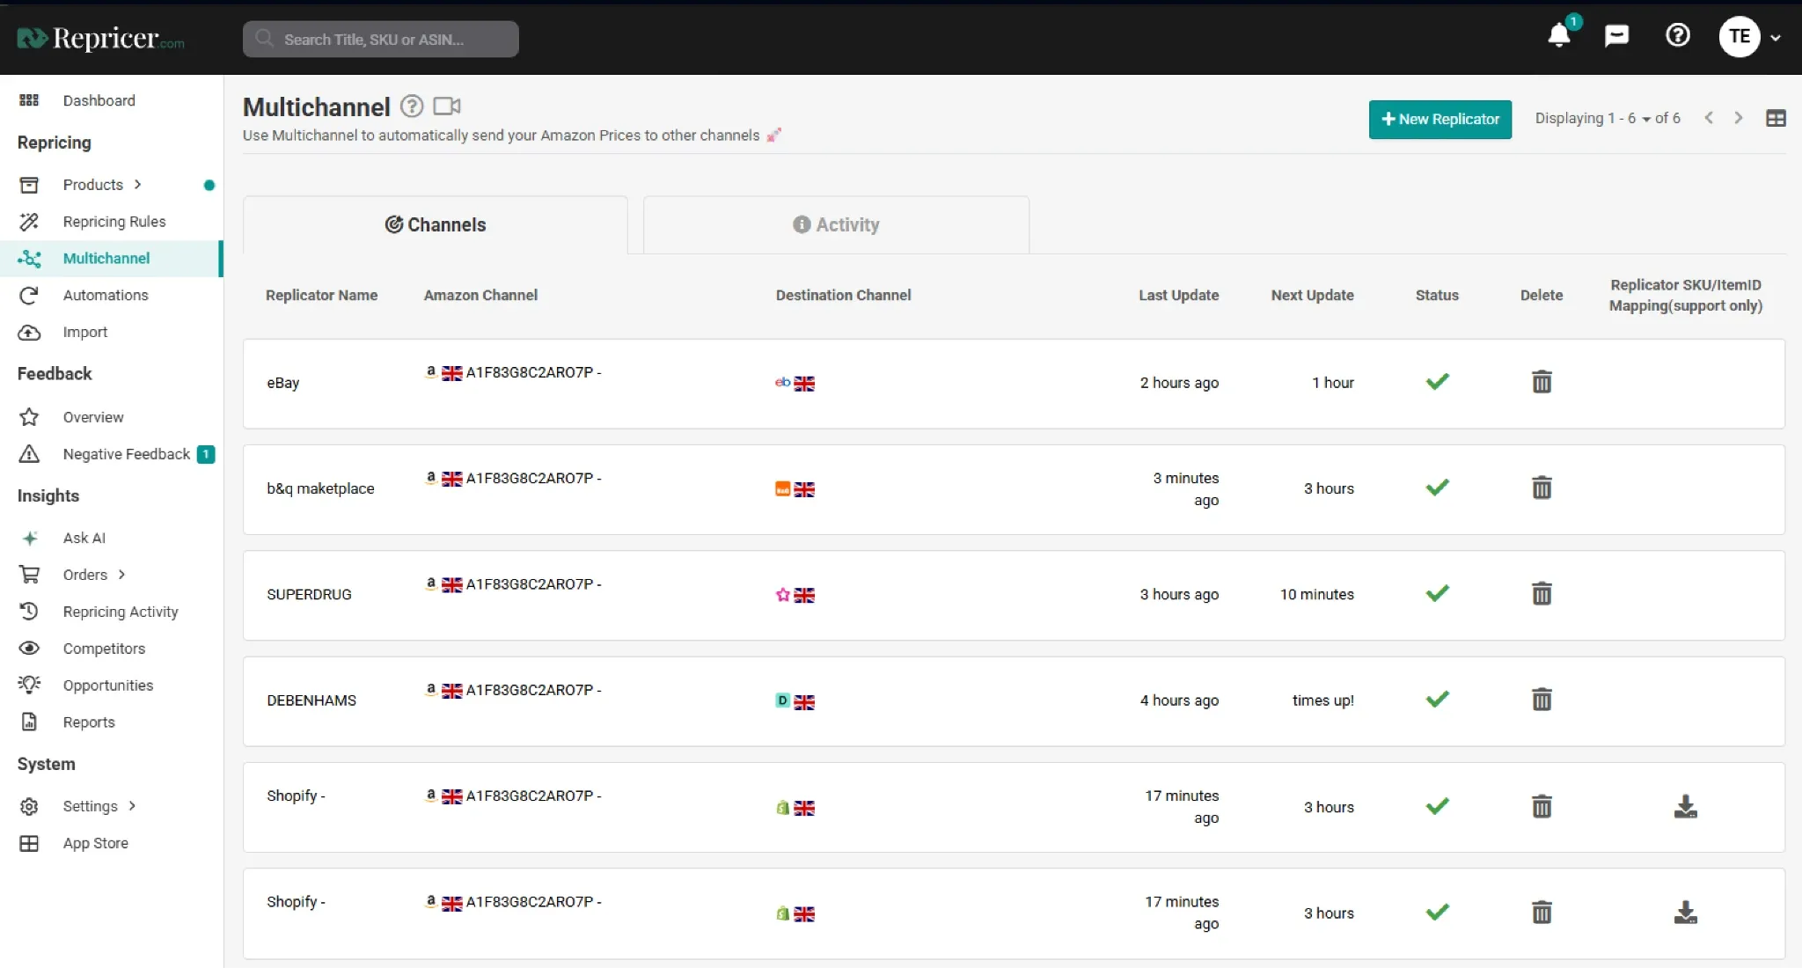Open Import page
Viewport: 1802px width, 968px height.
(85, 332)
